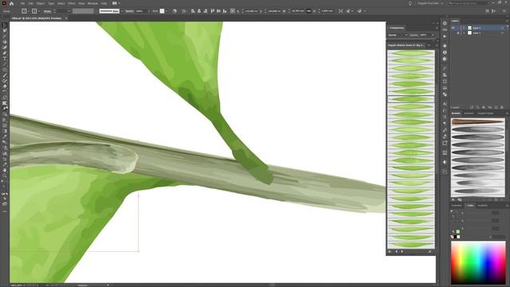Switch to the Swatches tab

(x=457, y=206)
